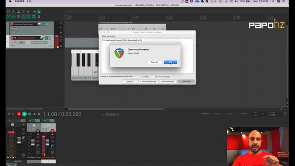The height and width of the screenshot is (166, 295).
Task: Adjust the first track volume knob
Action: [x=39, y=24]
